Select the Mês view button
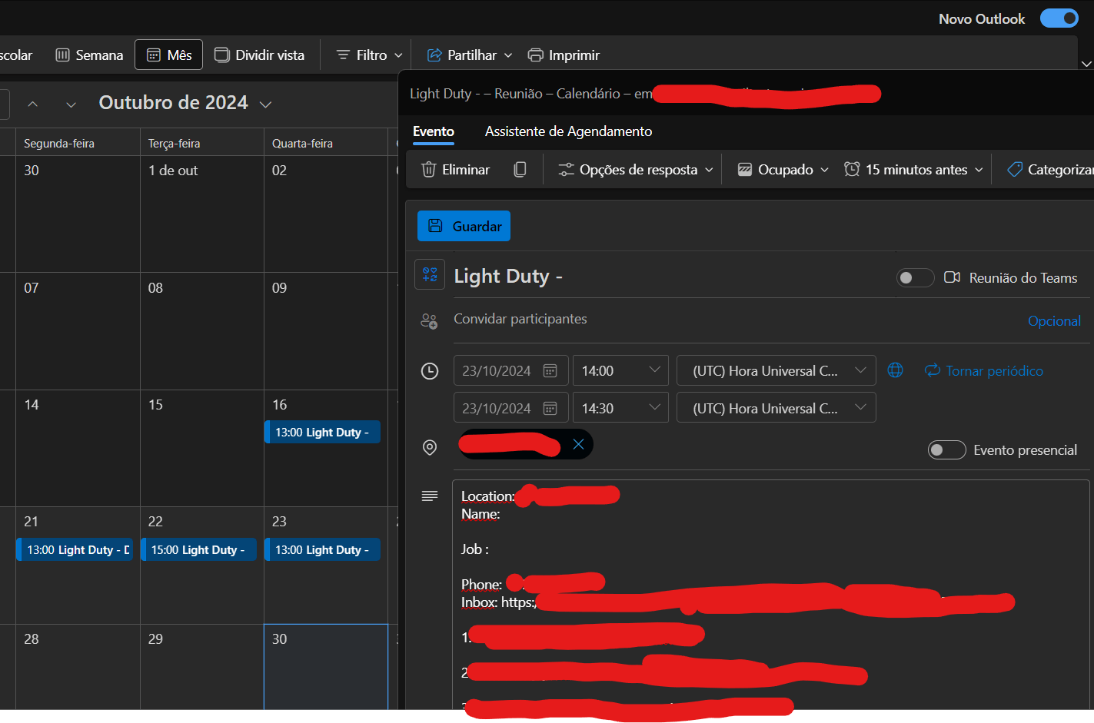 (168, 55)
